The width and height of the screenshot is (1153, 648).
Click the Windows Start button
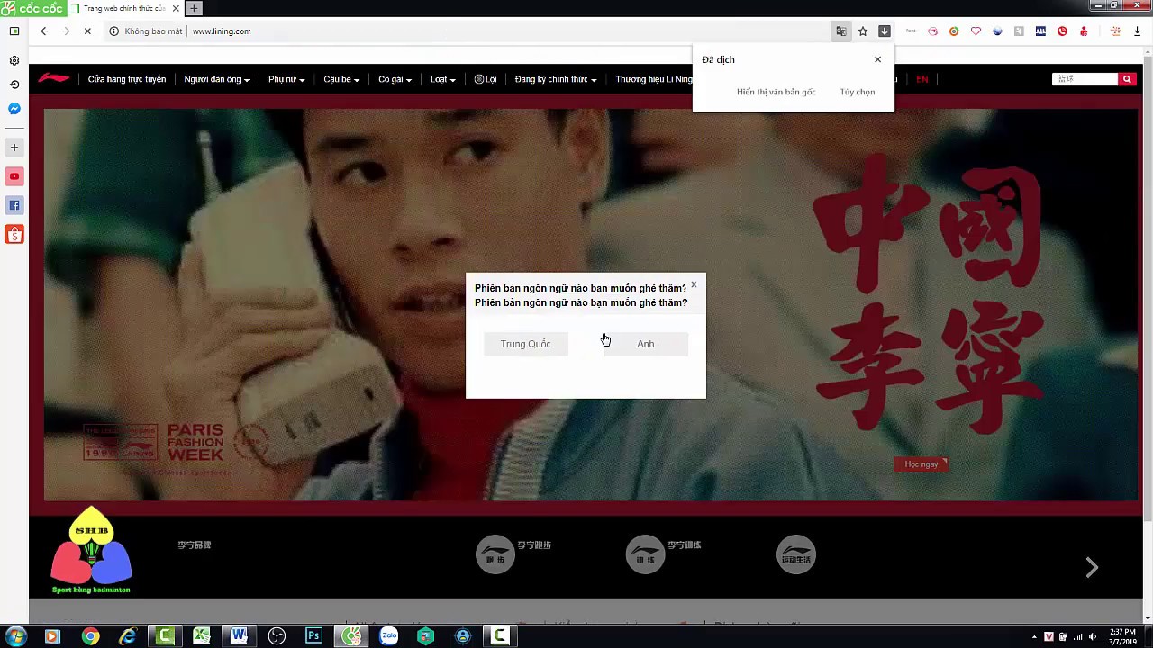tap(15, 636)
